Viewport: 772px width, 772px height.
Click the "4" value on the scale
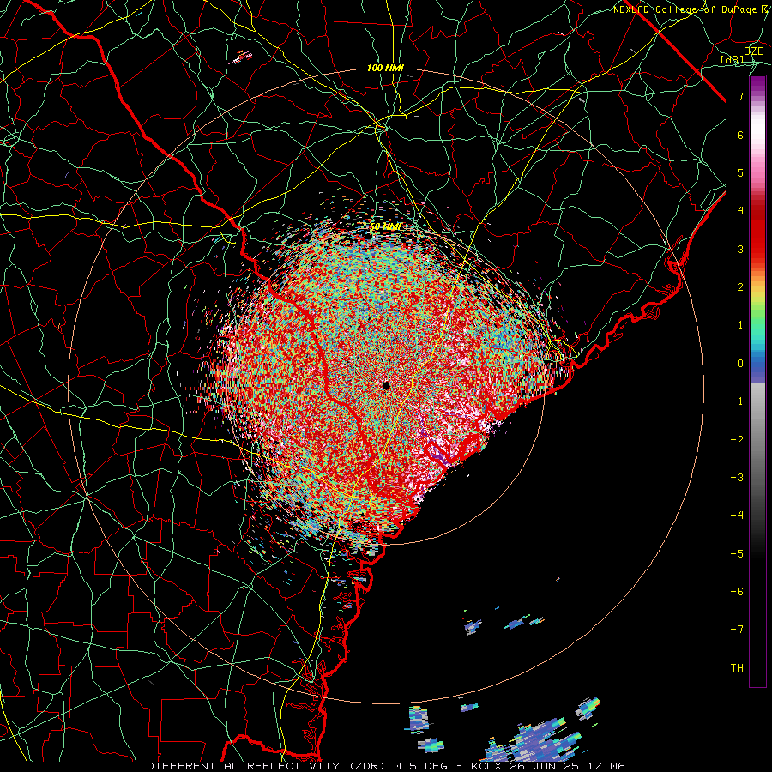(740, 211)
